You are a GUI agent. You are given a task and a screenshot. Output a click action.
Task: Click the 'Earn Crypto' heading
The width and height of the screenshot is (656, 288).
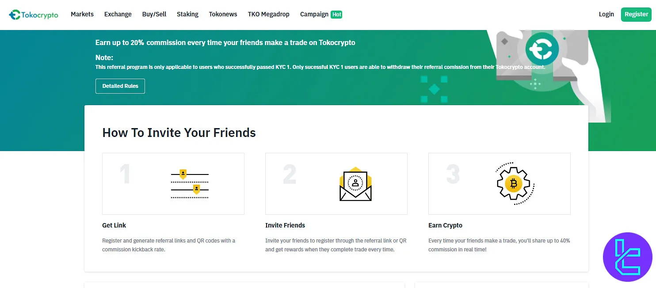pyautogui.click(x=445, y=225)
